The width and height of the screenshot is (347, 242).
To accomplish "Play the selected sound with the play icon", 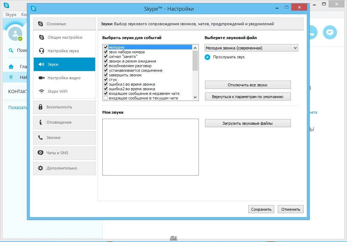I will (207, 57).
